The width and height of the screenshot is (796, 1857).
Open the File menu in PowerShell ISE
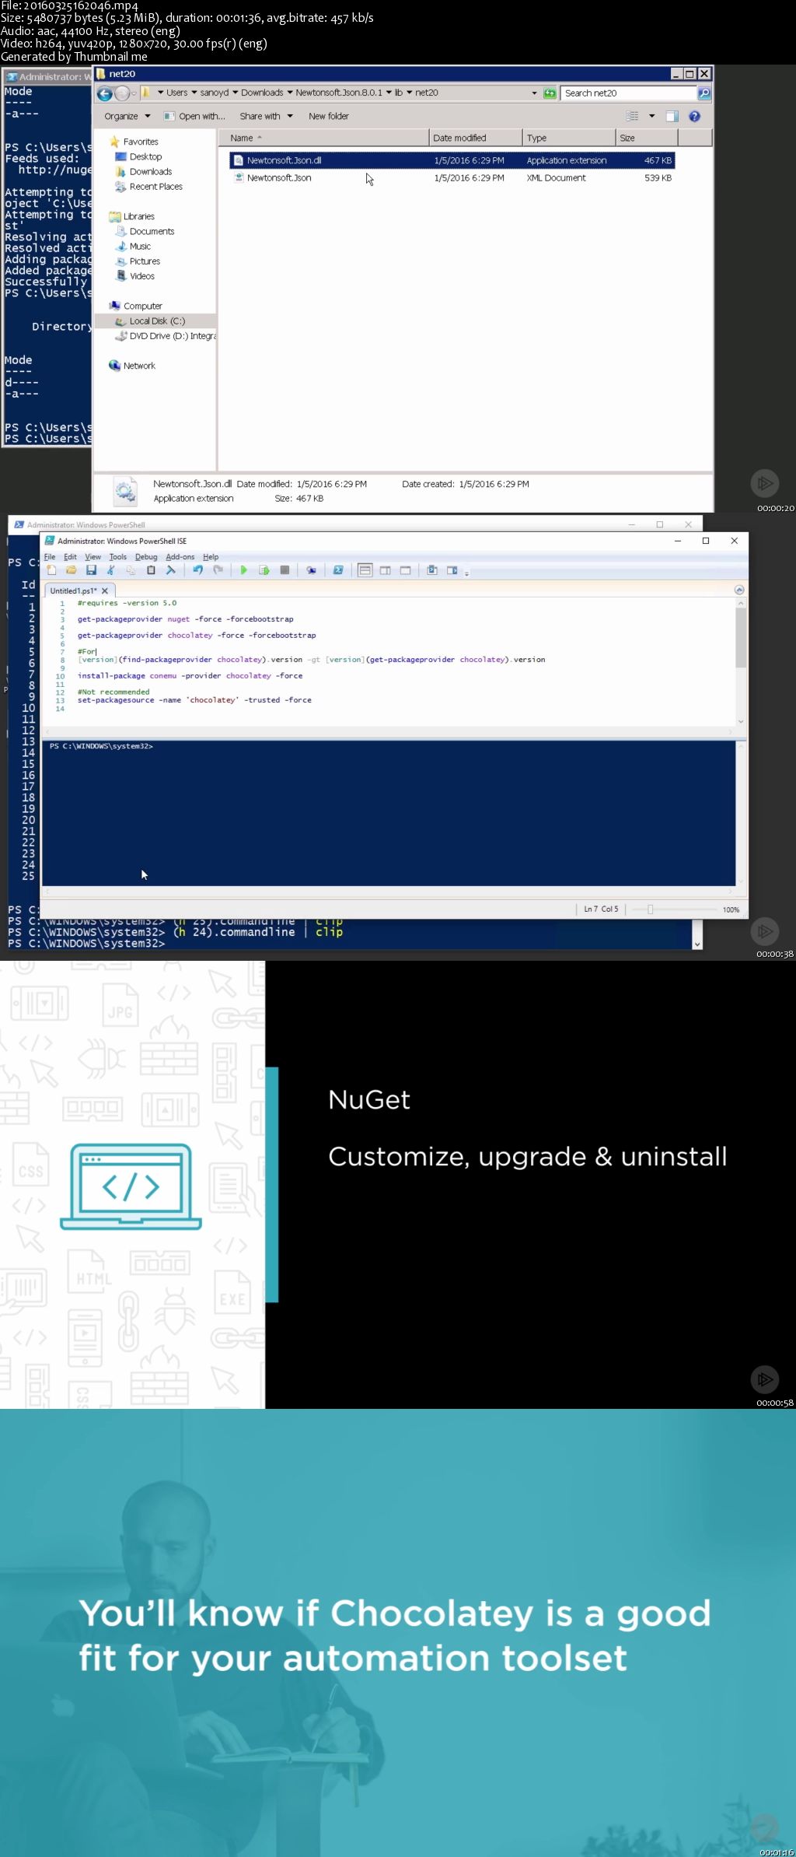pos(50,557)
